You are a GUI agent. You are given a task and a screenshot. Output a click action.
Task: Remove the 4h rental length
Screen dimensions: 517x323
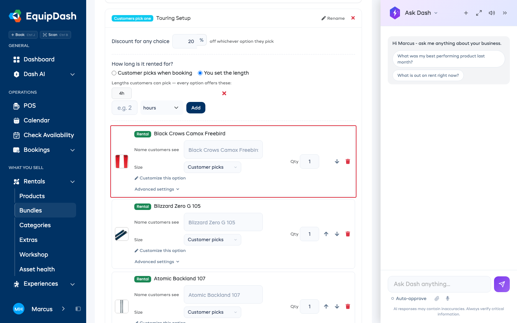pos(224,93)
